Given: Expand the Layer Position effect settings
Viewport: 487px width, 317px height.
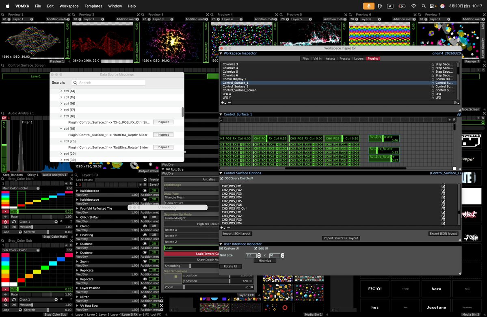Looking at the screenshot, I should tap(78, 288).
